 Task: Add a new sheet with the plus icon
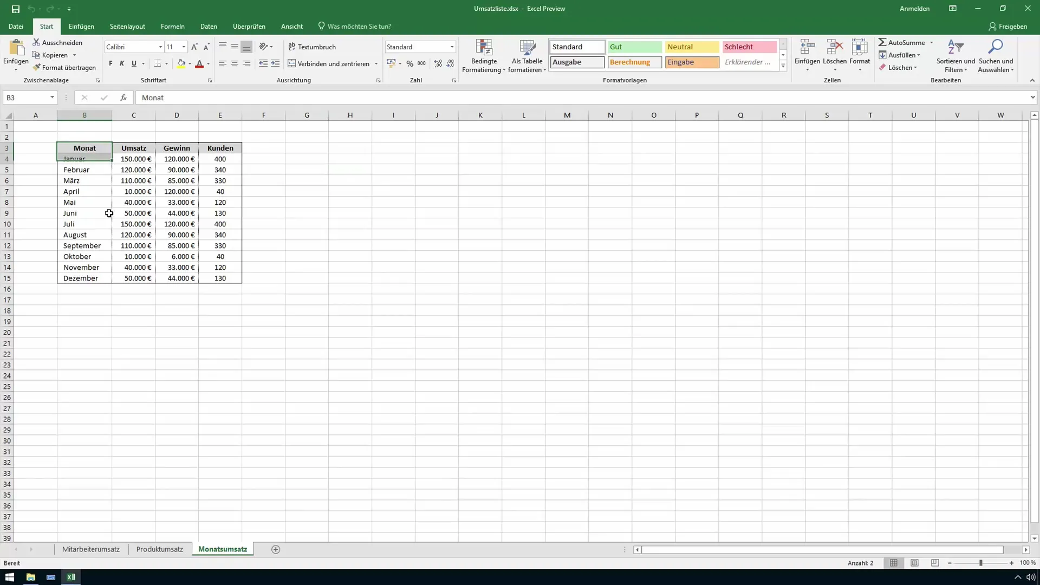coord(276,549)
